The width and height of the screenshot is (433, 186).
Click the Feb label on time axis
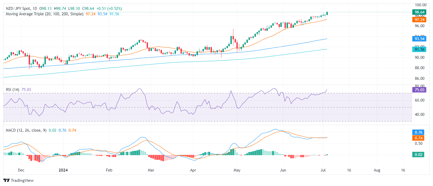click(109, 170)
